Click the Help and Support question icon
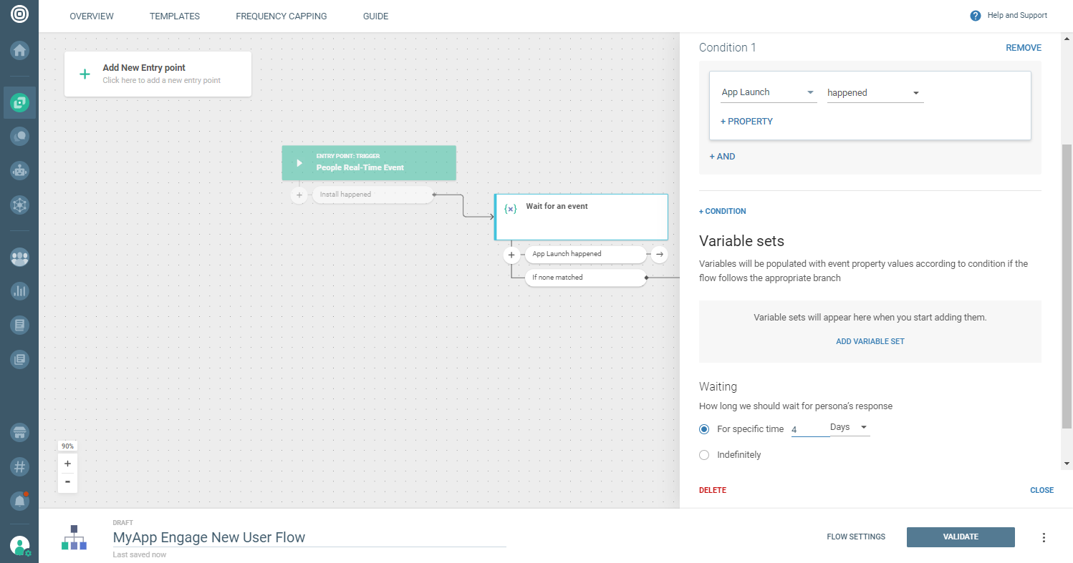Screen dimensions: 1073x563 [x=975, y=16]
